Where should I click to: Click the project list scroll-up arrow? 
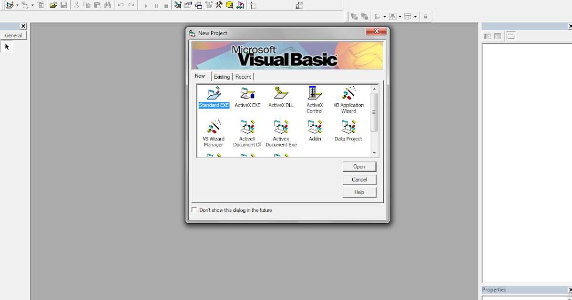[374, 89]
